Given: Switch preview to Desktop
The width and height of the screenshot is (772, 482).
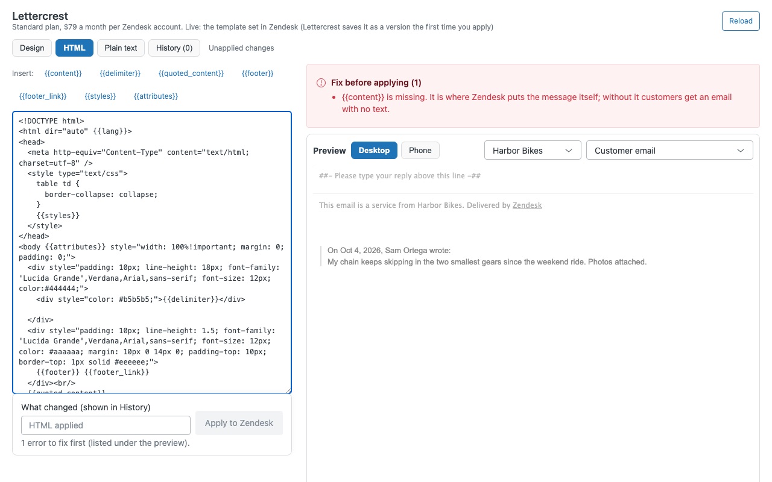Looking at the screenshot, I should (374, 150).
